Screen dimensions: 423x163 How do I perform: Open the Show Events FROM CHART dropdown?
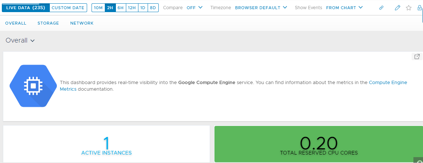(x=344, y=8)
